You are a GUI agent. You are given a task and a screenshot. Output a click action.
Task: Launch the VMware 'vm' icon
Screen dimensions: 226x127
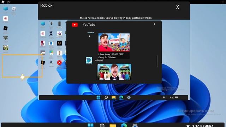[x=43, y=53]
